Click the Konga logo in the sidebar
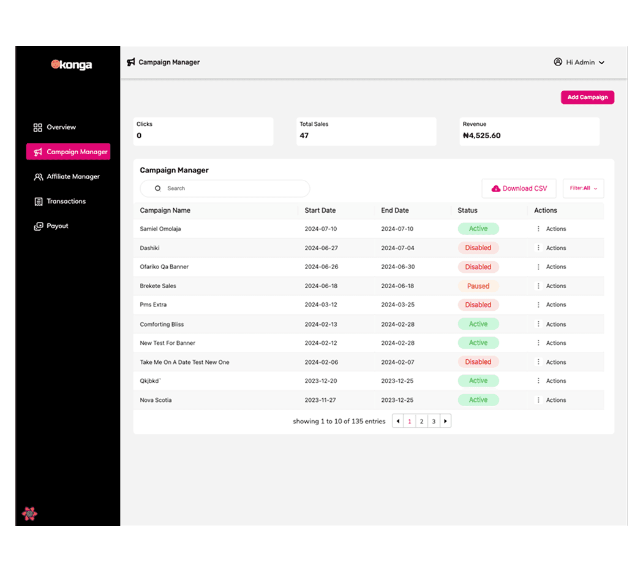643x572 pixels. pyautogui.click(x=71, y=64)
